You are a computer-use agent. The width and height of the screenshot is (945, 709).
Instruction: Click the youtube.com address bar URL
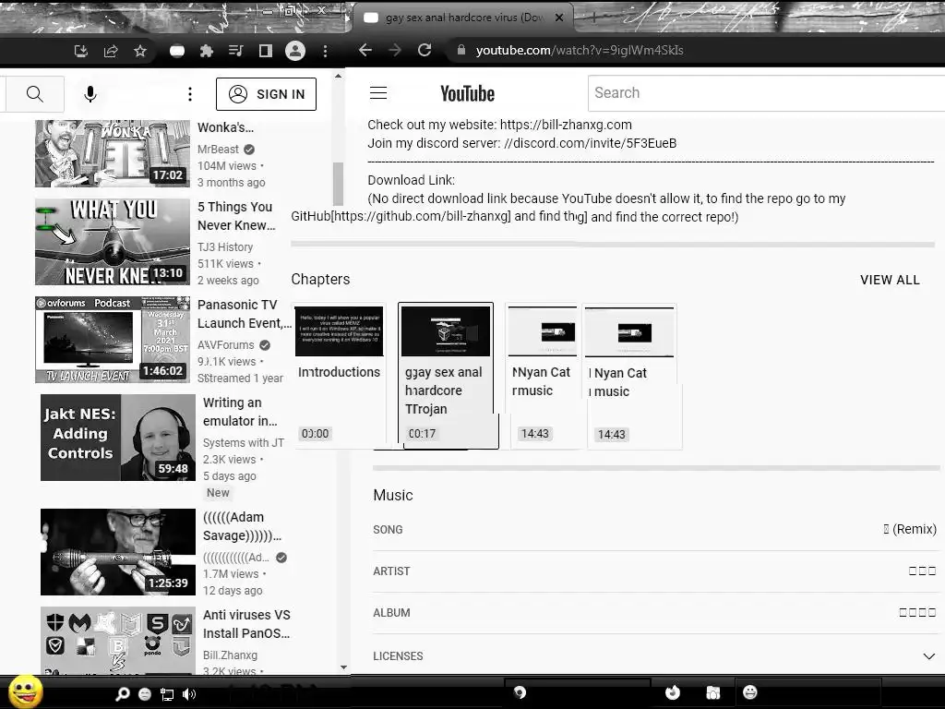[580, 50]
